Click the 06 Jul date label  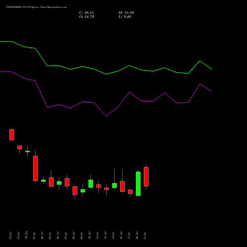[x=58, y=235]
